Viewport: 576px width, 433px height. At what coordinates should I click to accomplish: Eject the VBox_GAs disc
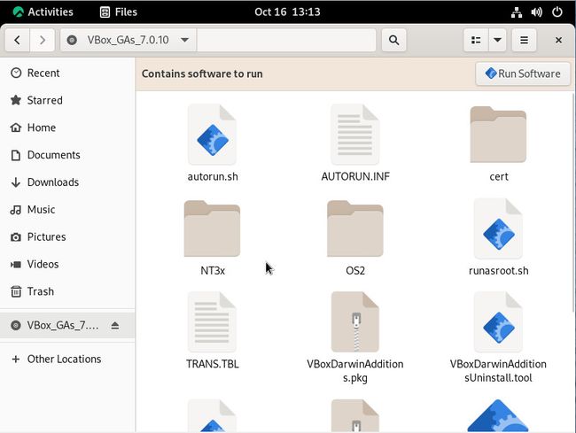[x=115, y=326]
